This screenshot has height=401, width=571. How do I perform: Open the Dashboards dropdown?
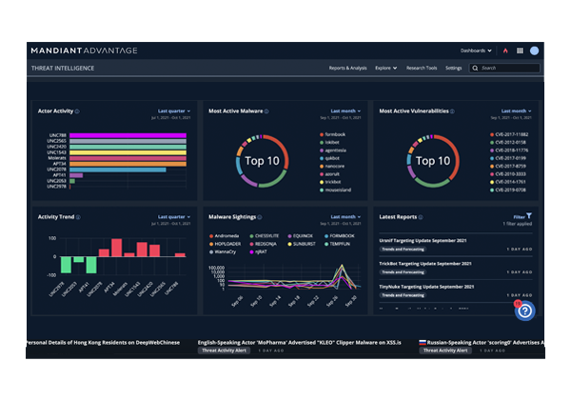click(x=476, y=50)
